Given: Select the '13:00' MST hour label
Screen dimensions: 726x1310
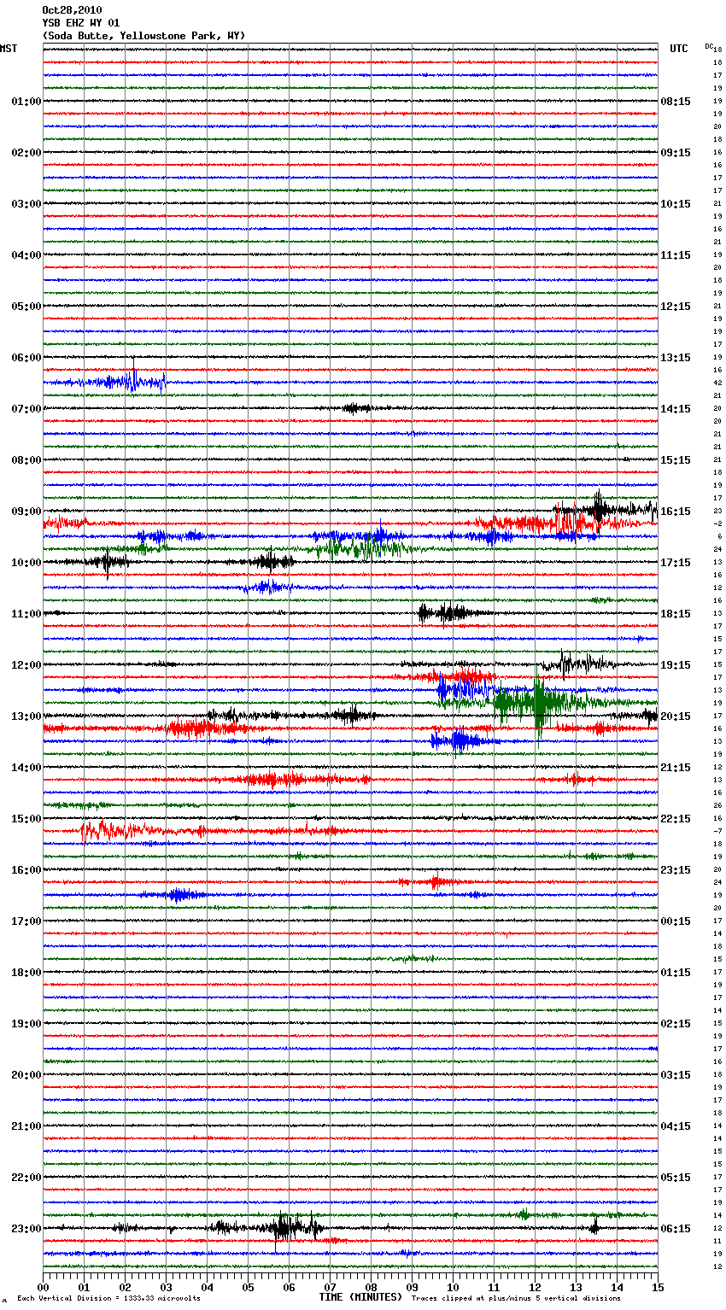Looking at the screenshot, I should (x=26, y=716).
